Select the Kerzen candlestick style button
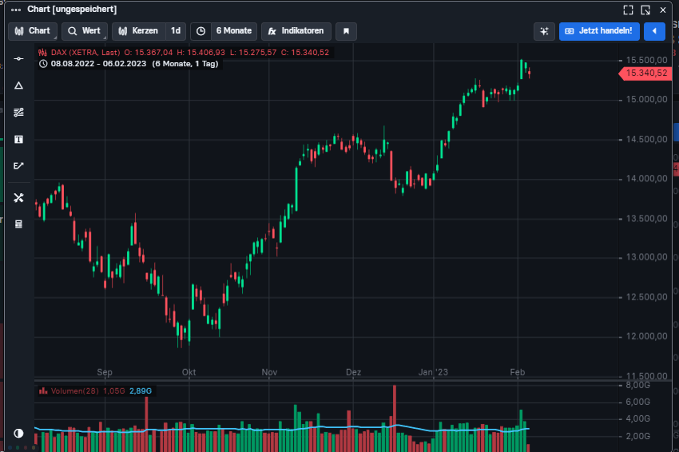This screenshot has height=452, width=679. coord(138,31)
